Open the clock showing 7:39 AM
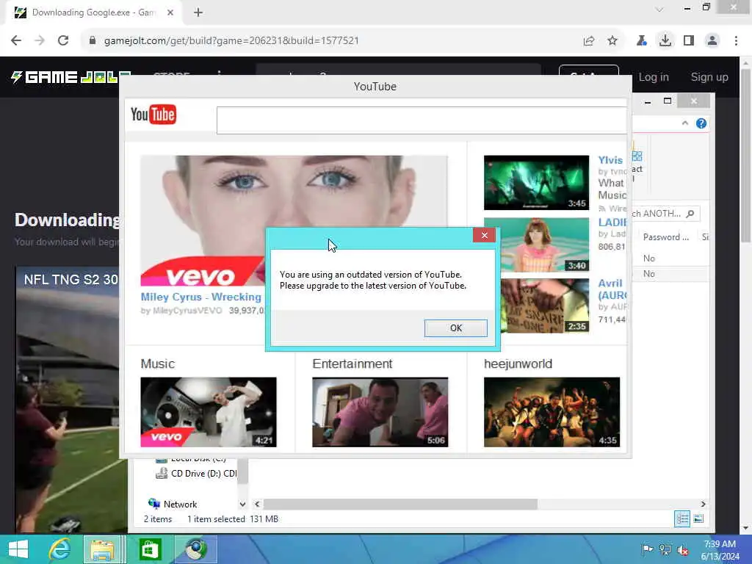This screenshot has height=564, width=752. click(x=720, y=550)
